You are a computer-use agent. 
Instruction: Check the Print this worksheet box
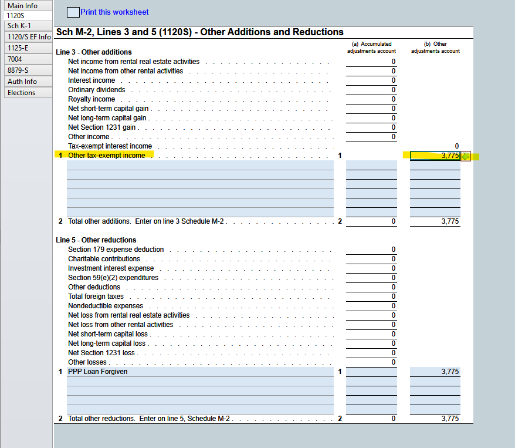click(x=73, y=12)
